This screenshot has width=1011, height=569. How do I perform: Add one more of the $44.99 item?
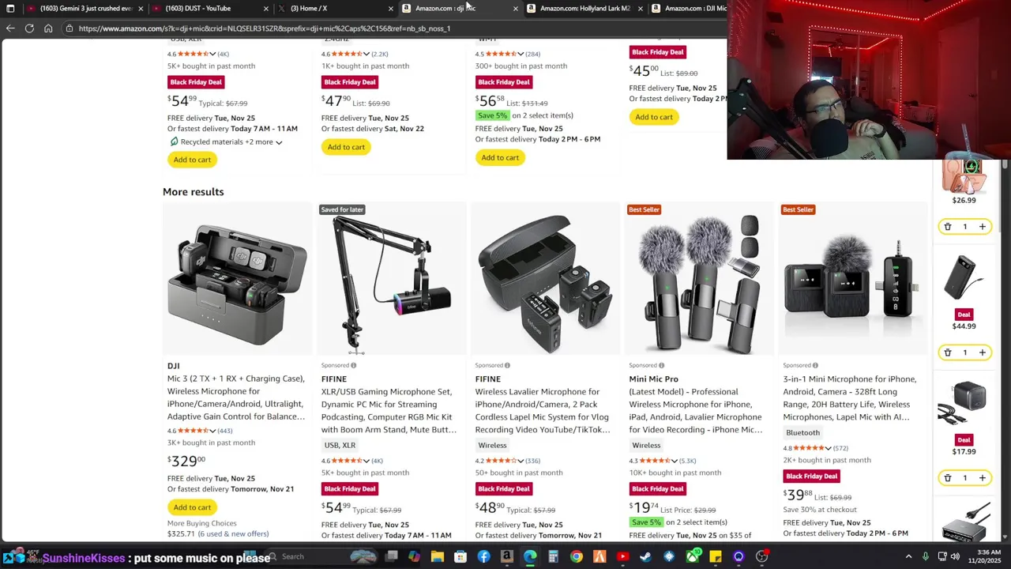[982, 352]
